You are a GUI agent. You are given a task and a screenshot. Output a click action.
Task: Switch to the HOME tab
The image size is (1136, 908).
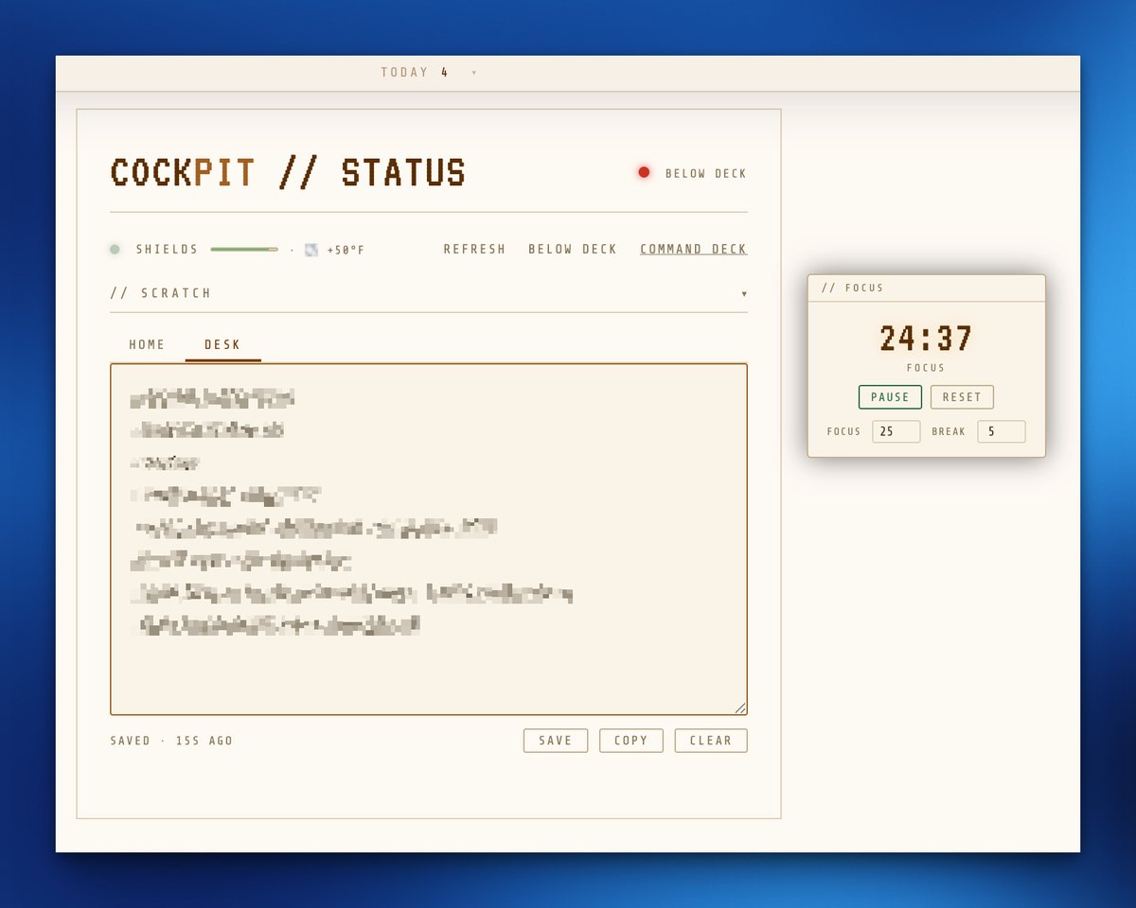click(147, 344)
